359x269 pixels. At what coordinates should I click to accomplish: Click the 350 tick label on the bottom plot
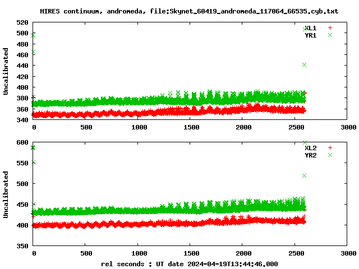(x=22, y=246)
